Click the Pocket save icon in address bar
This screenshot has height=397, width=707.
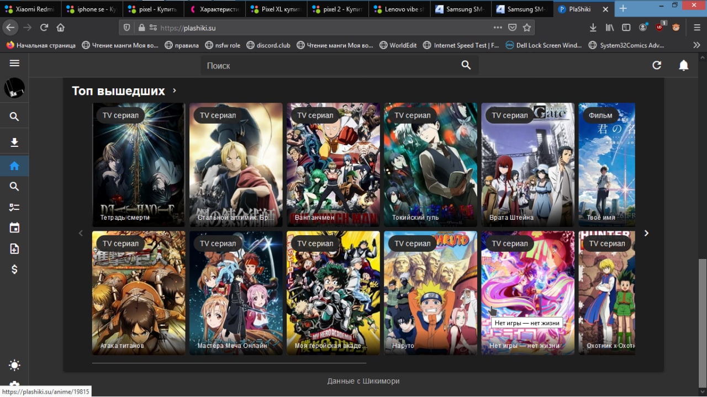(x=513, y=27)
